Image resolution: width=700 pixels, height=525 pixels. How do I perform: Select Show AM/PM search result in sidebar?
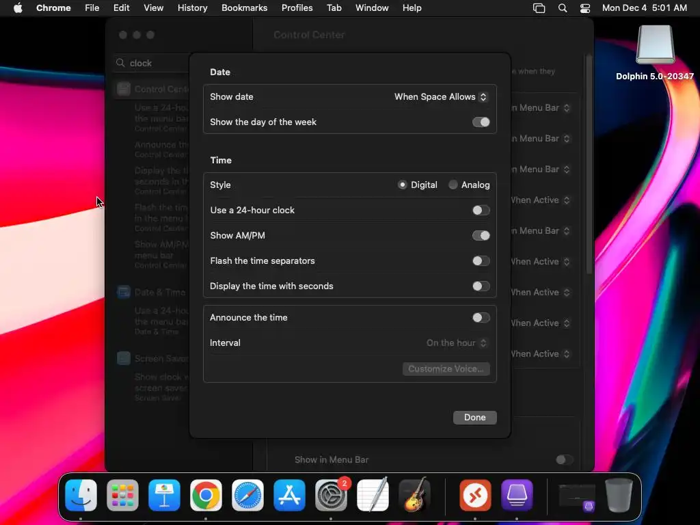coord(161,254)
